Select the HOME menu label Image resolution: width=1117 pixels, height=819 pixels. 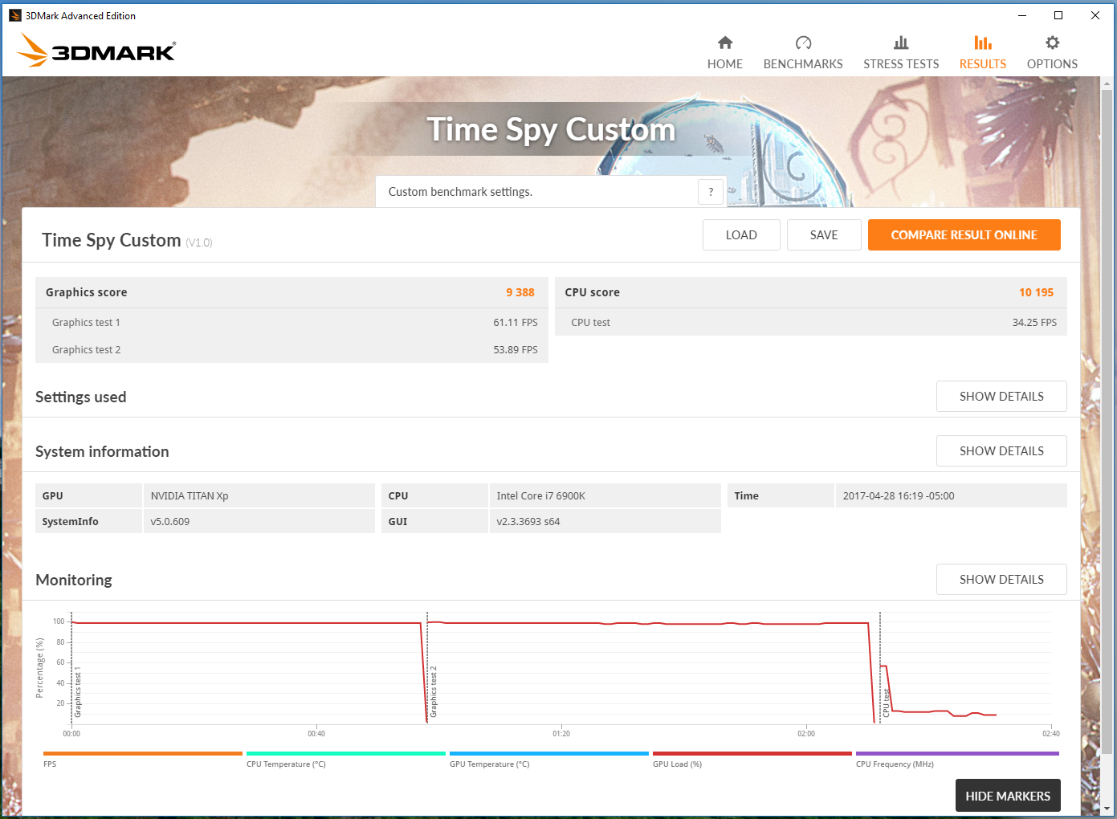pos(725,64)
